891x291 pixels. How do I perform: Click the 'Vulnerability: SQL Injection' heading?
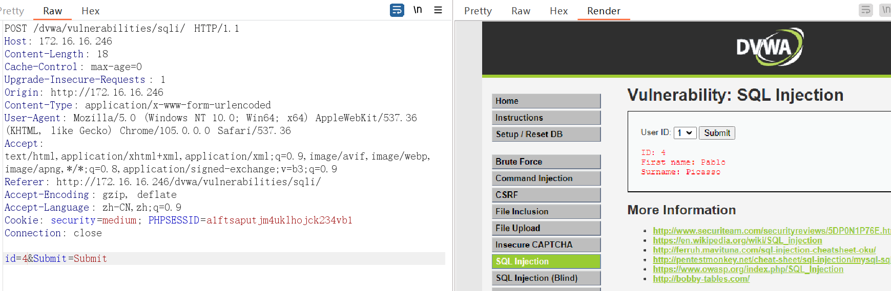735,95
